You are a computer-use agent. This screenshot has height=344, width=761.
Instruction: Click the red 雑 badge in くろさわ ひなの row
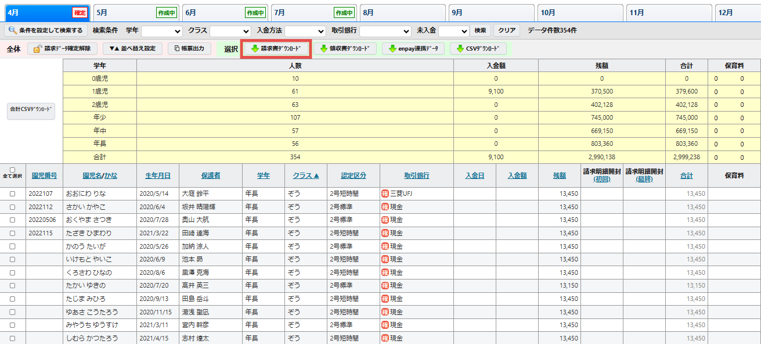pos(384,273)
